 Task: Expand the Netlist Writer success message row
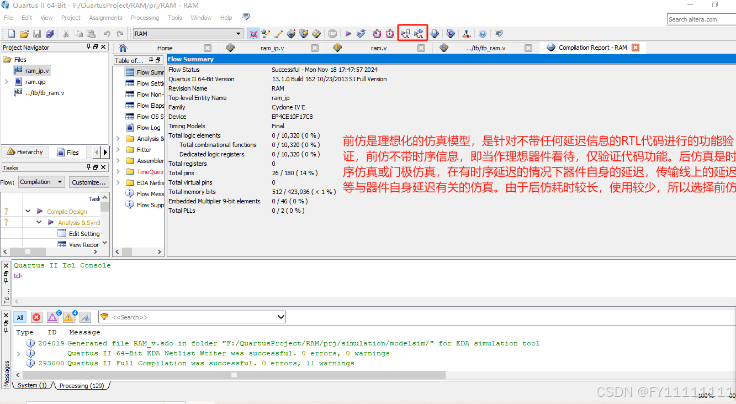19,353
